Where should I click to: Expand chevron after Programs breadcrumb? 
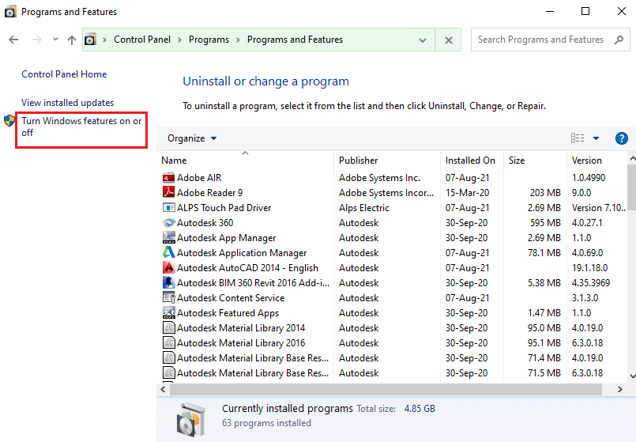point(238,40)
